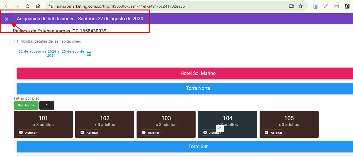Image resolution: width=353 pixels, height=156 pixels.
Task: Open site information icon in address bar
Action: pos(51,6)
